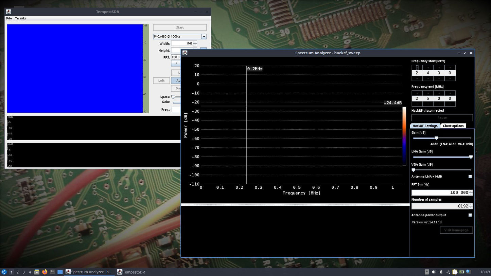The width and height of the screenshot is (491, 276).
Task: Open Tweaks menu in TempestSDR
Action: [20, 18]
